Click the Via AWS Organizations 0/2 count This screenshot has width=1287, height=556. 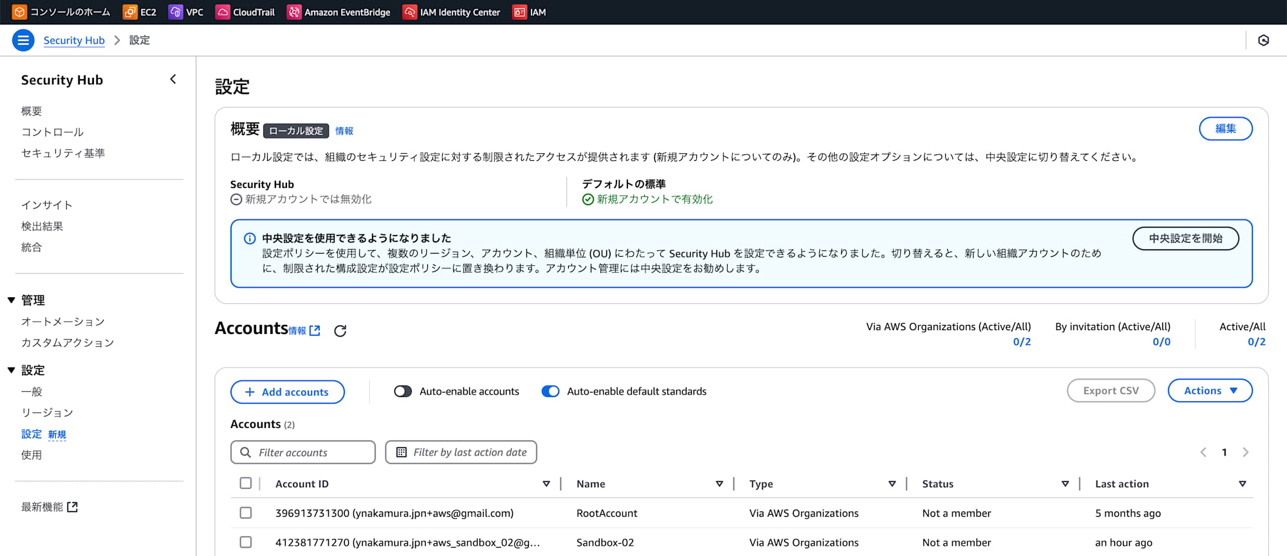click(1022, 342)
